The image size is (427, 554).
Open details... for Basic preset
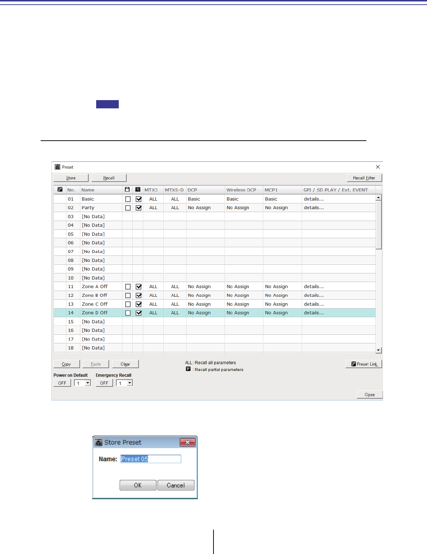tap(314, 199)
